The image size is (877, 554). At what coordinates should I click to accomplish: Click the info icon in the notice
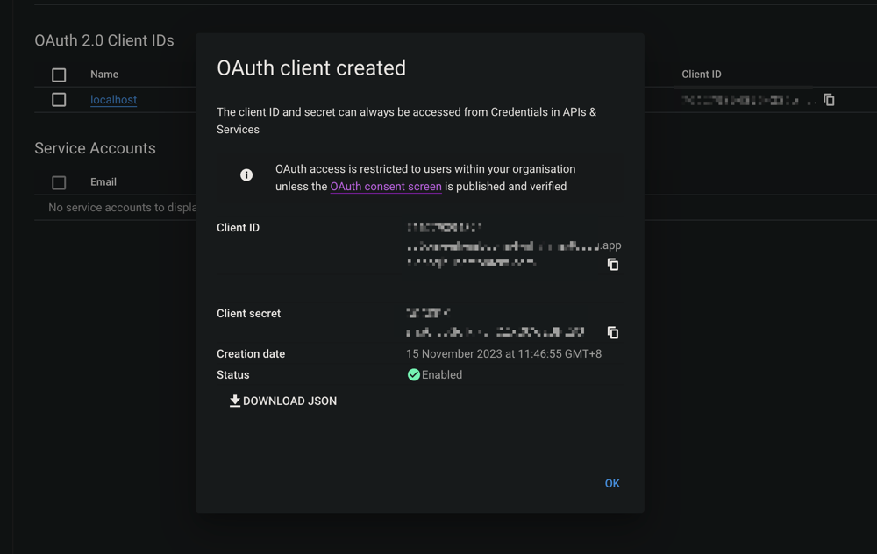[x=246, y=175]
